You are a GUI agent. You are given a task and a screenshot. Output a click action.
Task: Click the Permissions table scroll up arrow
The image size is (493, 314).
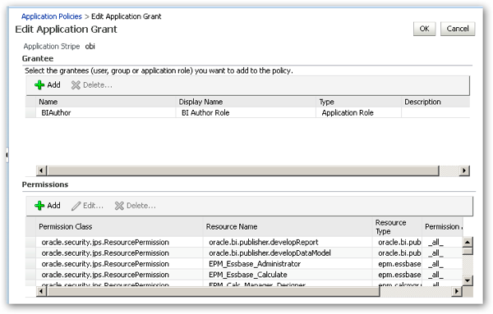click(x=468, y=242)
